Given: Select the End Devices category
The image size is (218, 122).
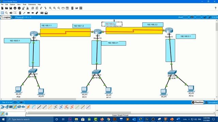Looking at the screenshot, I should pyautogui.click(x=6, y=107).
